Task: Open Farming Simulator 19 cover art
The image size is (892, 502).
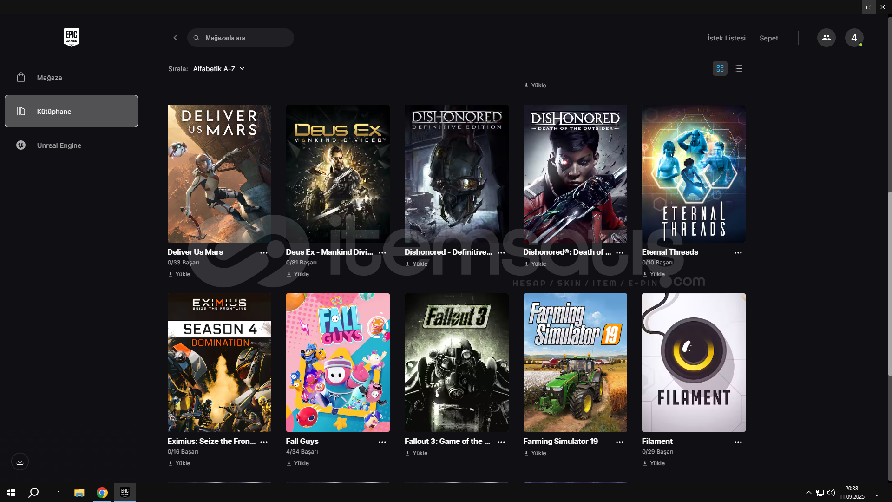Action: pyautogui.click(x=575, y=363)
